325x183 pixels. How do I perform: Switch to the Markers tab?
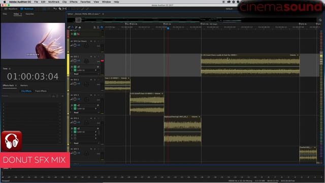click(24, 85)
